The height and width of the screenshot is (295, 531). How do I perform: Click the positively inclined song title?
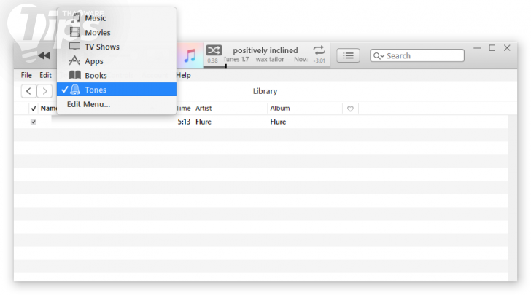coord(265,50)
